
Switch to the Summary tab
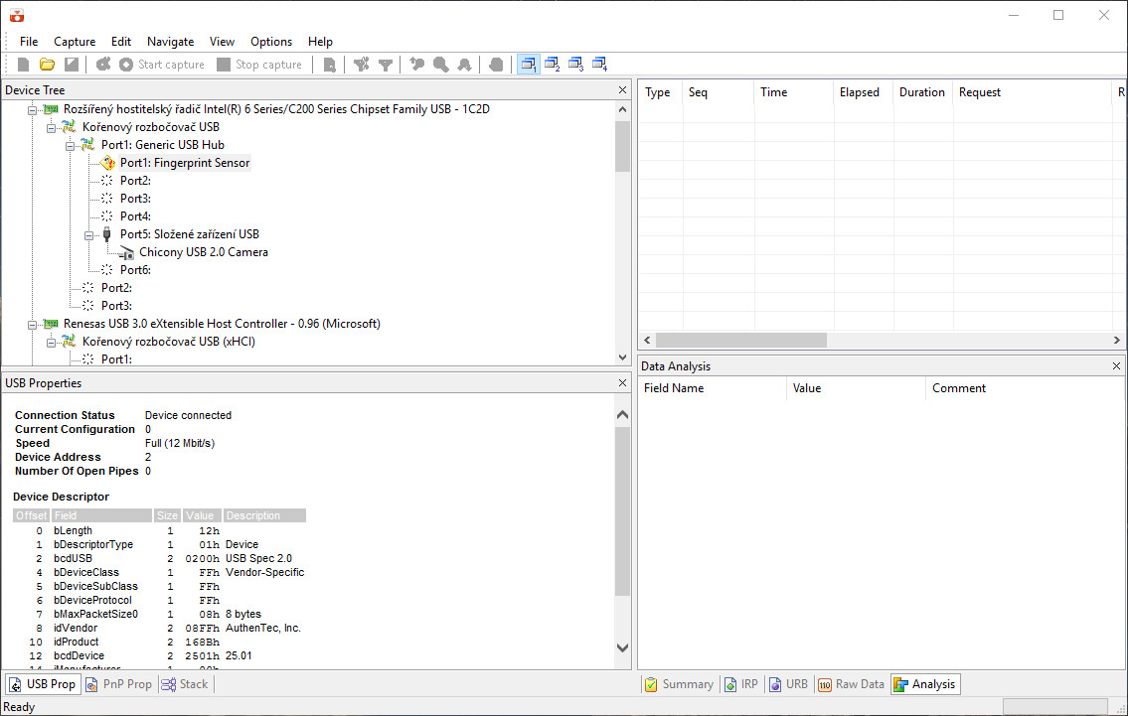[x=679, y=684]
